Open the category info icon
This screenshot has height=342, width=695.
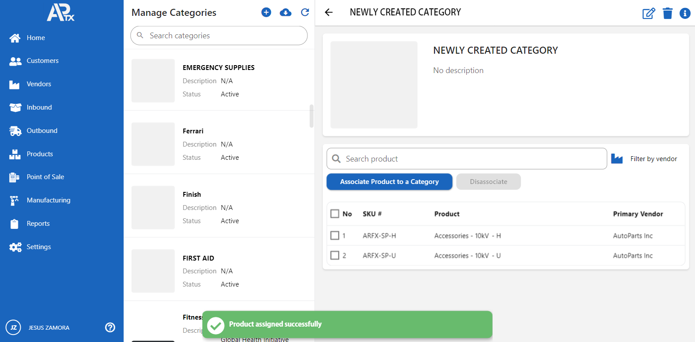pos(685,14)
